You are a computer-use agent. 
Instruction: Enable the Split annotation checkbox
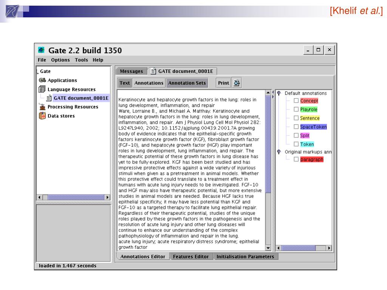[296, 135]
